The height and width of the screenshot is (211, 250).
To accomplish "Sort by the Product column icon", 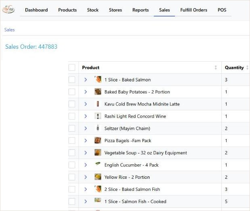I will tap(216, 68).
